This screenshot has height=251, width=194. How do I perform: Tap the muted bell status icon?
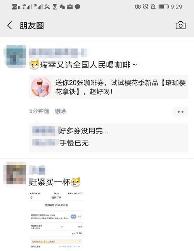click(x=153, y=7)
